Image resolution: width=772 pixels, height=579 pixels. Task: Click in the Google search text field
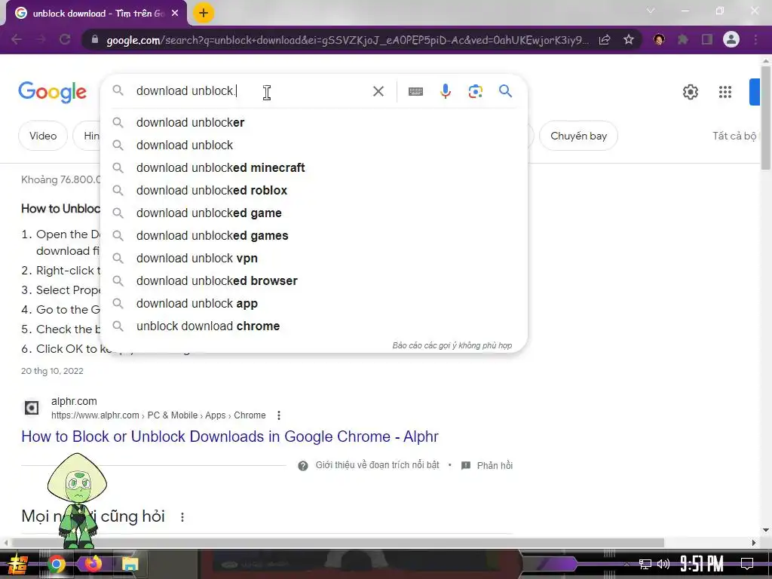pyautogui.click(x=251, y=91)
